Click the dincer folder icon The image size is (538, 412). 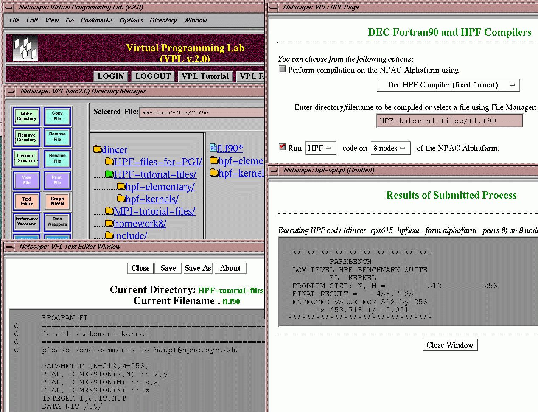(x=98, y=149)
